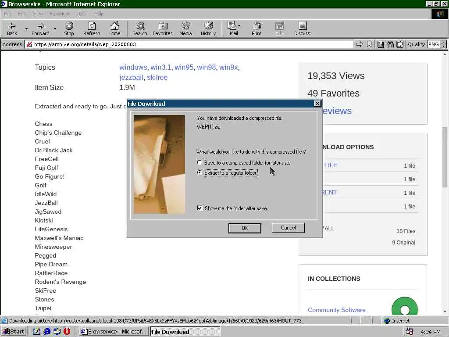Click the Show Desktop quick launch icon

point(57,332)
